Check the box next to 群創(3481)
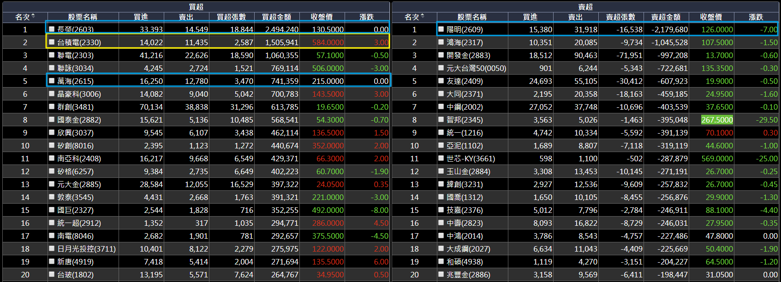This screenshot has height=282, width=781. [52, 106]
